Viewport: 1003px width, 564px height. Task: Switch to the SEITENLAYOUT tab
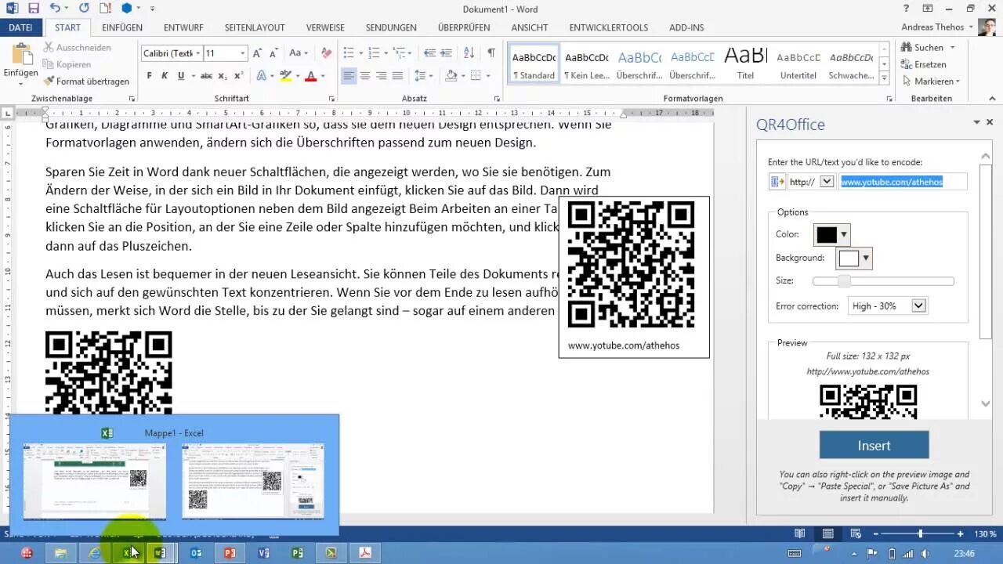pos(255,27)
